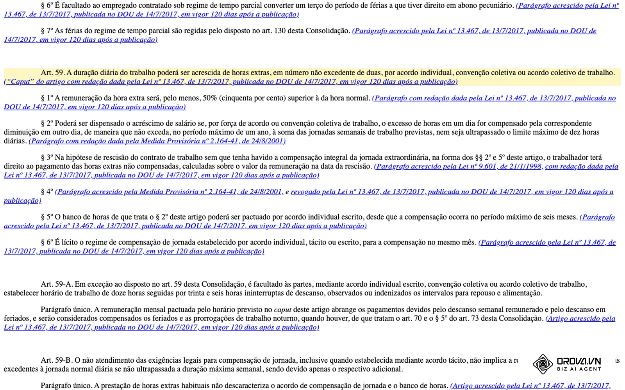Click '§ 7º' before 'As férias do regime'
Screen dimensions: 625x390
coord(47,31)
